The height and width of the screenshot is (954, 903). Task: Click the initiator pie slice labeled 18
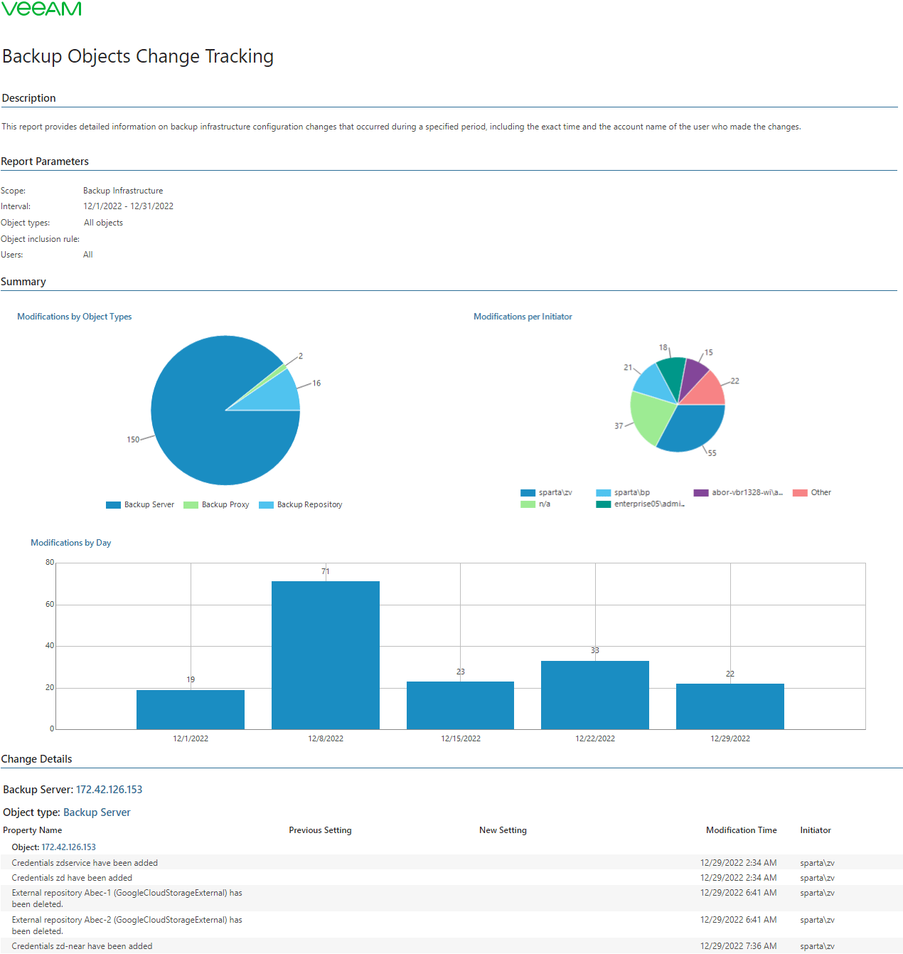674,373
